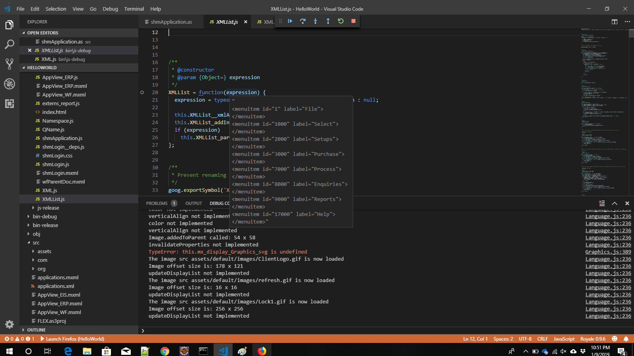Collapse the src folder in Explorer

pyautogui.click(x=36, y=242)
